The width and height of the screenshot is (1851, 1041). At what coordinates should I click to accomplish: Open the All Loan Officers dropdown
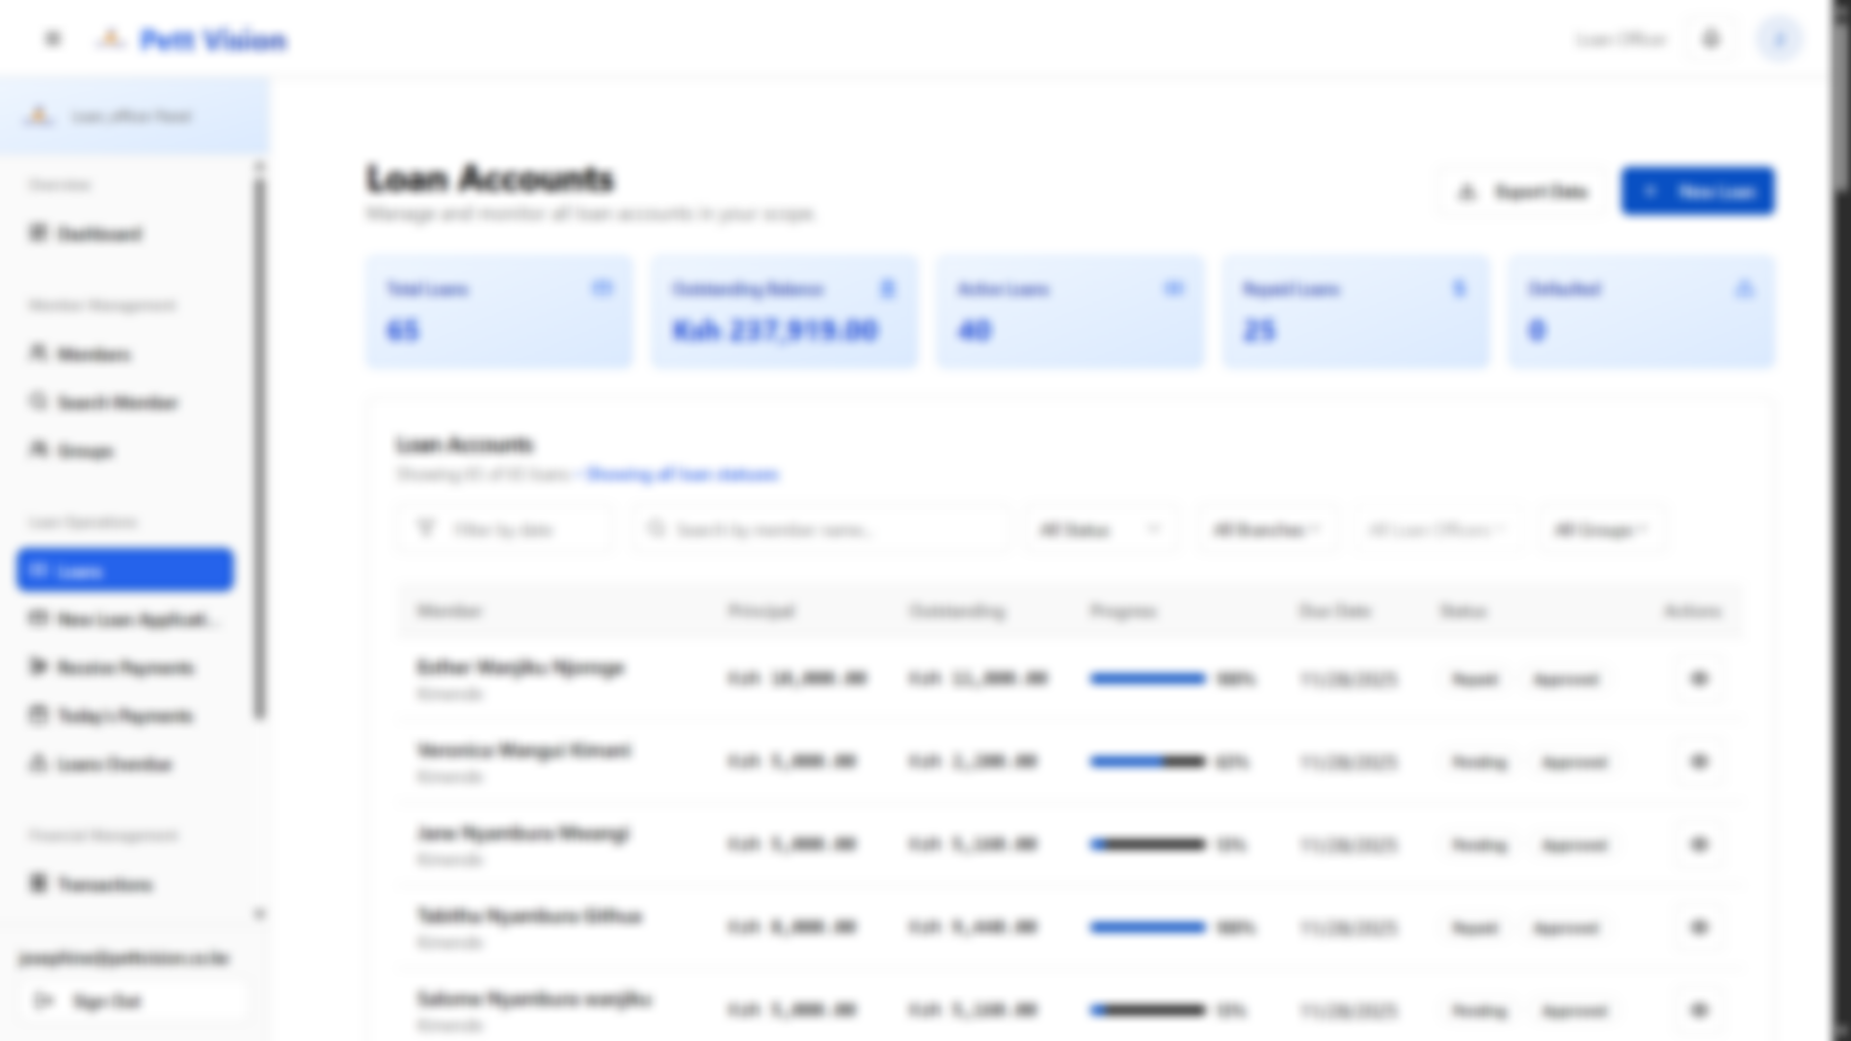point(1437,529)
